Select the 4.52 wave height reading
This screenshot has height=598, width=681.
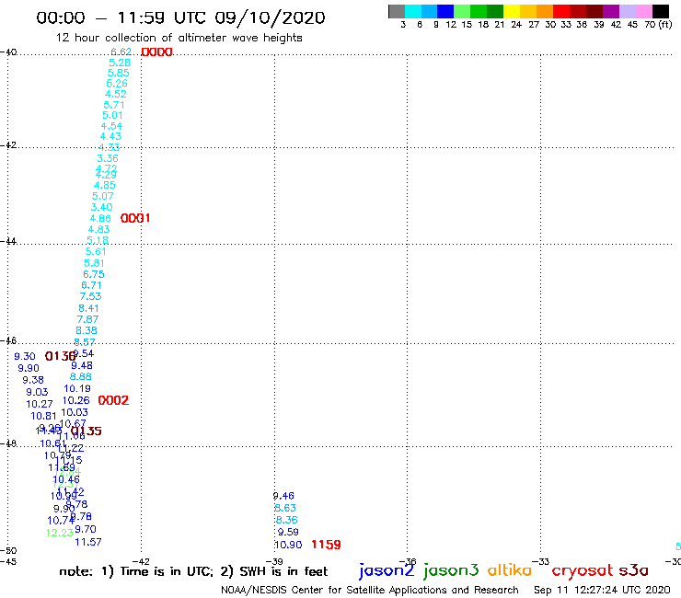coord(116,94)
